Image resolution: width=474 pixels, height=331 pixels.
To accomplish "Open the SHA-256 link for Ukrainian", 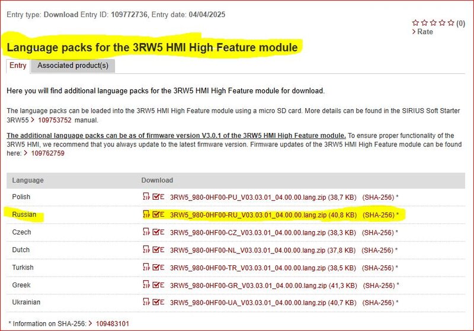I will click(378, 303).
